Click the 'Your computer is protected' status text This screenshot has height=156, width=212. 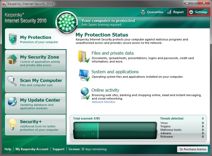(108, 20)
